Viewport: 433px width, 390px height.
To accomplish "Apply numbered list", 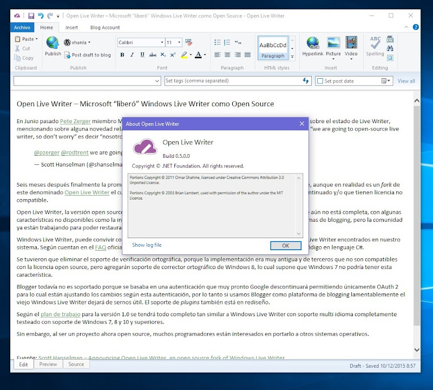I will [227, 42].
